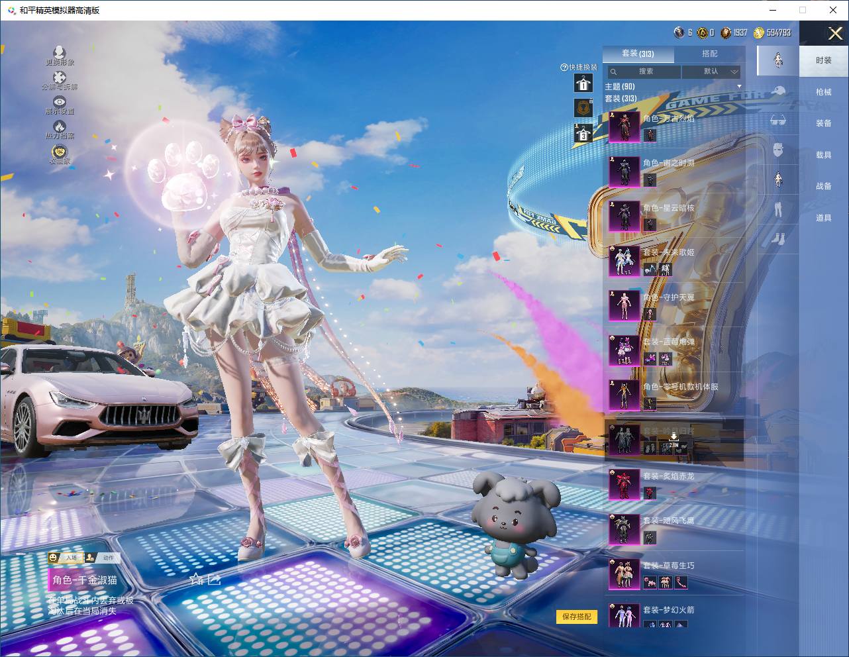Open the 枪械 firearms tab
The image size is (849, 657).
click(x=824, y=92)
